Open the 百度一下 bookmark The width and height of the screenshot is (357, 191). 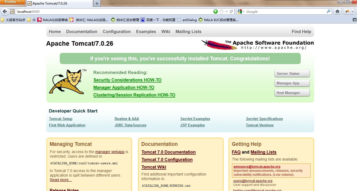click(x=158, y=20)
